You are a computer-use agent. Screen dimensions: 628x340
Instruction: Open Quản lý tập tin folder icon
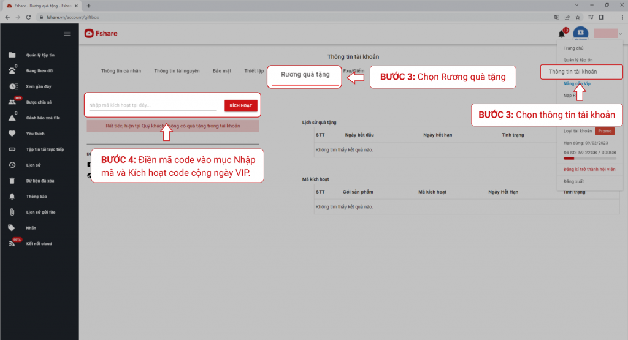pos(12,55)
